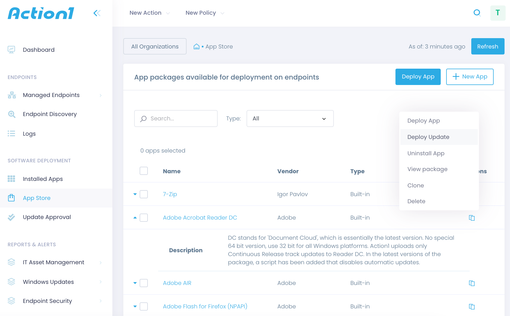Open the Adobe AIR app link
This screenshot has width=510, height=316.
point(177,283)
